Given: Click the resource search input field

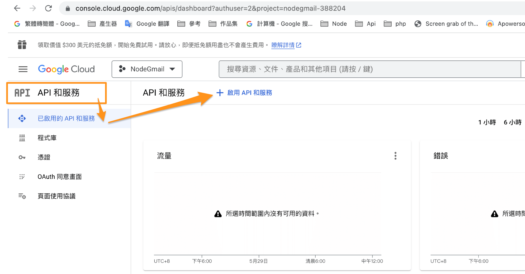Looking at the screenshot, I should coord(369,69).
